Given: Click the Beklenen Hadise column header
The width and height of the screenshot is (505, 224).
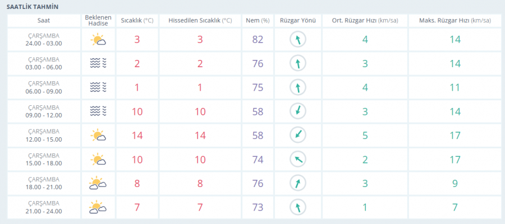Looking at the screenshot, I should [98, 21].
